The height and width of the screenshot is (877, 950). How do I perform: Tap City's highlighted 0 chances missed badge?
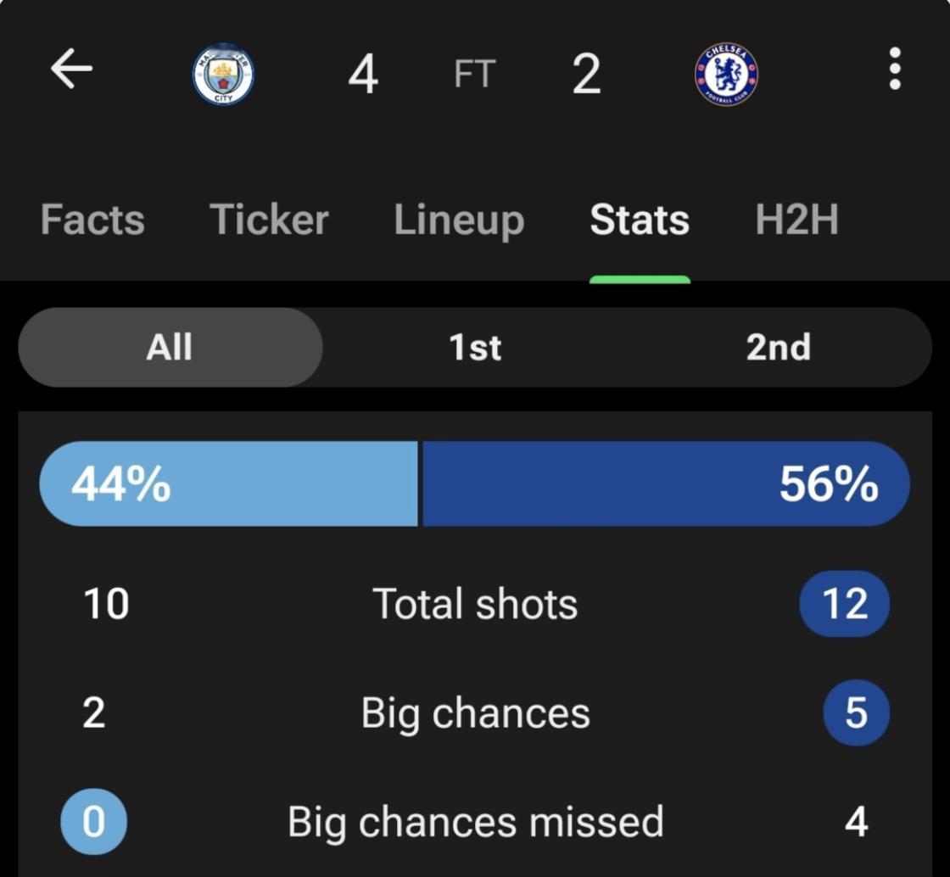(x=94, y=822)
